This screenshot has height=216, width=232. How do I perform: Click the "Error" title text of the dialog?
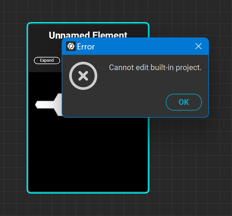[86, 46]
